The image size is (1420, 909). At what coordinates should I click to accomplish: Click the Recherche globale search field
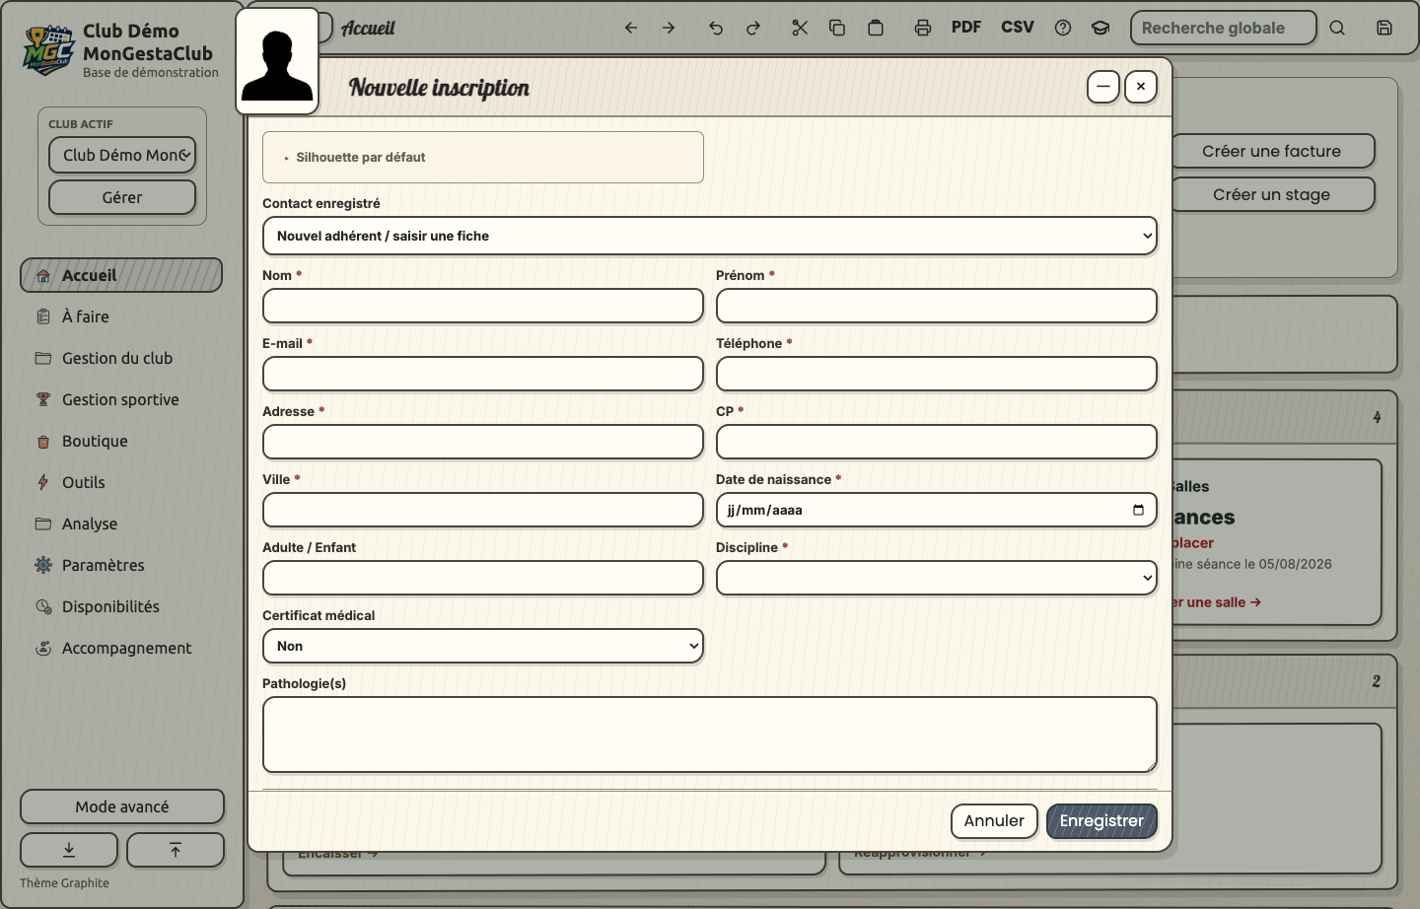[1224, 28]
